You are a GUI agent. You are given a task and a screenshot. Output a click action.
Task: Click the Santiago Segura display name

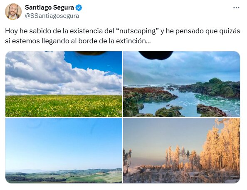(49, 7)
